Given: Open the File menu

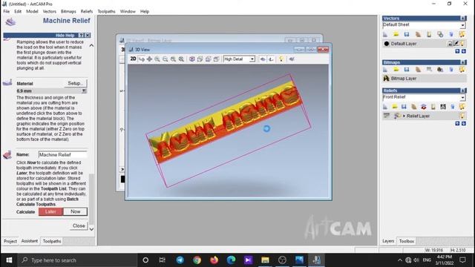Looking at the screenshot, I should 7,11.
